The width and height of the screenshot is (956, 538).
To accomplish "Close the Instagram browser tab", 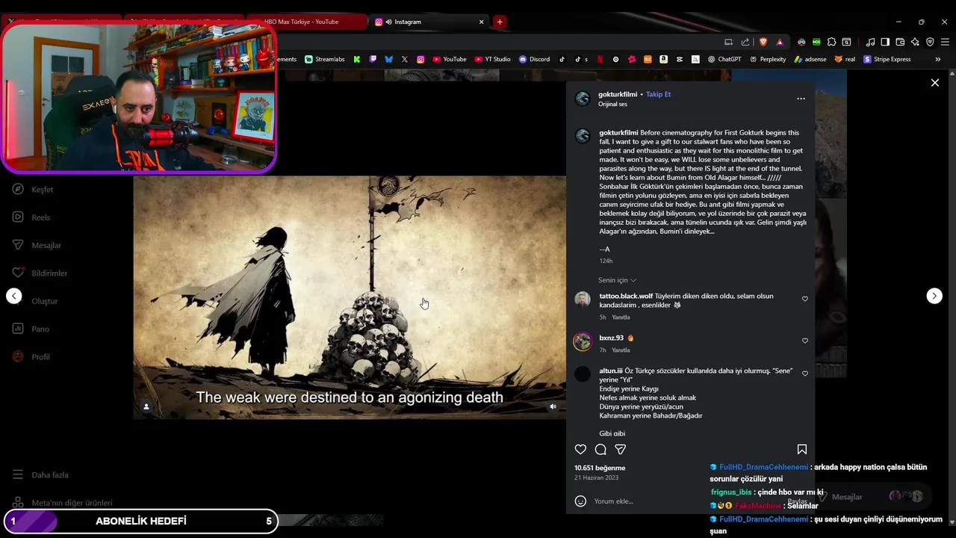I will pyautogui.click(x=481, y=22).
